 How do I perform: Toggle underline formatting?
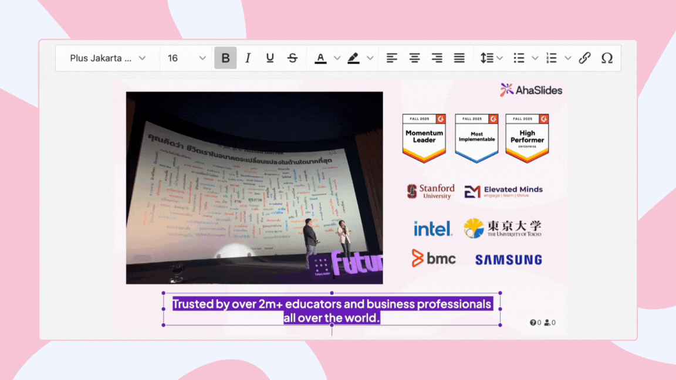(270, 58)
